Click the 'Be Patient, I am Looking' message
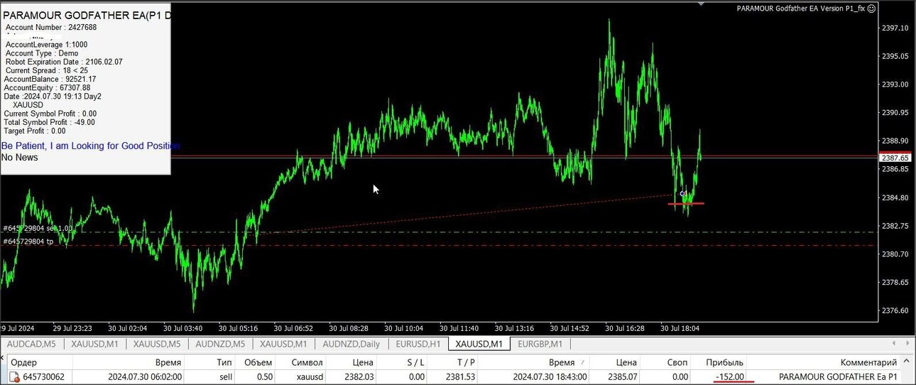The width and height of the screenshot is (916, 385). [x=90, y=146]
